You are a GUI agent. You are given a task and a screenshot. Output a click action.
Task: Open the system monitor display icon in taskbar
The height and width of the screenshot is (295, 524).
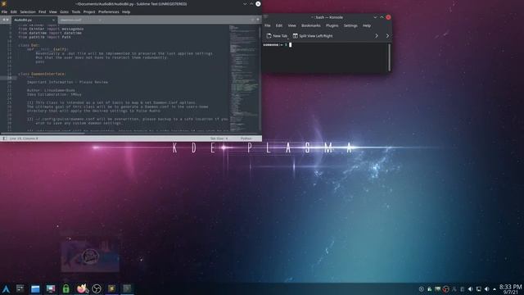[x=51, y=288]
